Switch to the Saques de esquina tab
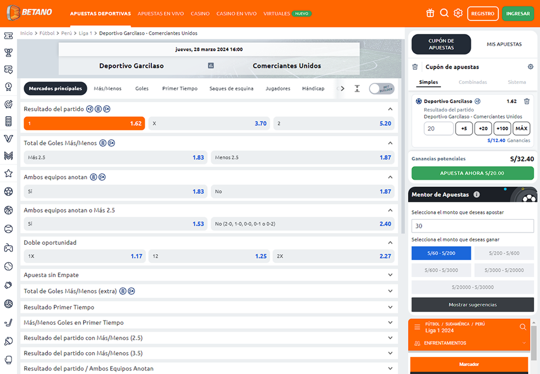Viewport: 540px width, 374px height. [231, 89]
